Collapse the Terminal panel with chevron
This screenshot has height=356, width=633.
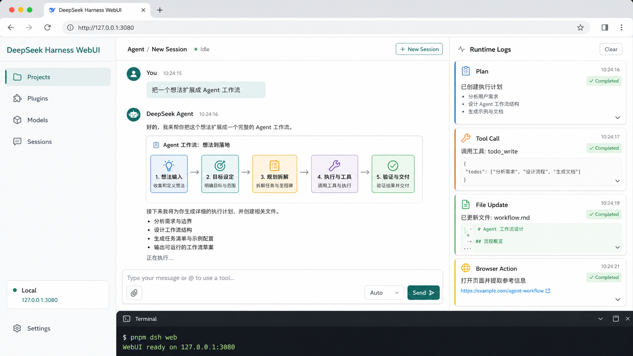coord(600,319)
